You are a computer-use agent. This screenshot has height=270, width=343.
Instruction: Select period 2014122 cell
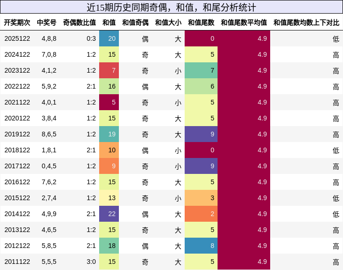pos(17,214)
